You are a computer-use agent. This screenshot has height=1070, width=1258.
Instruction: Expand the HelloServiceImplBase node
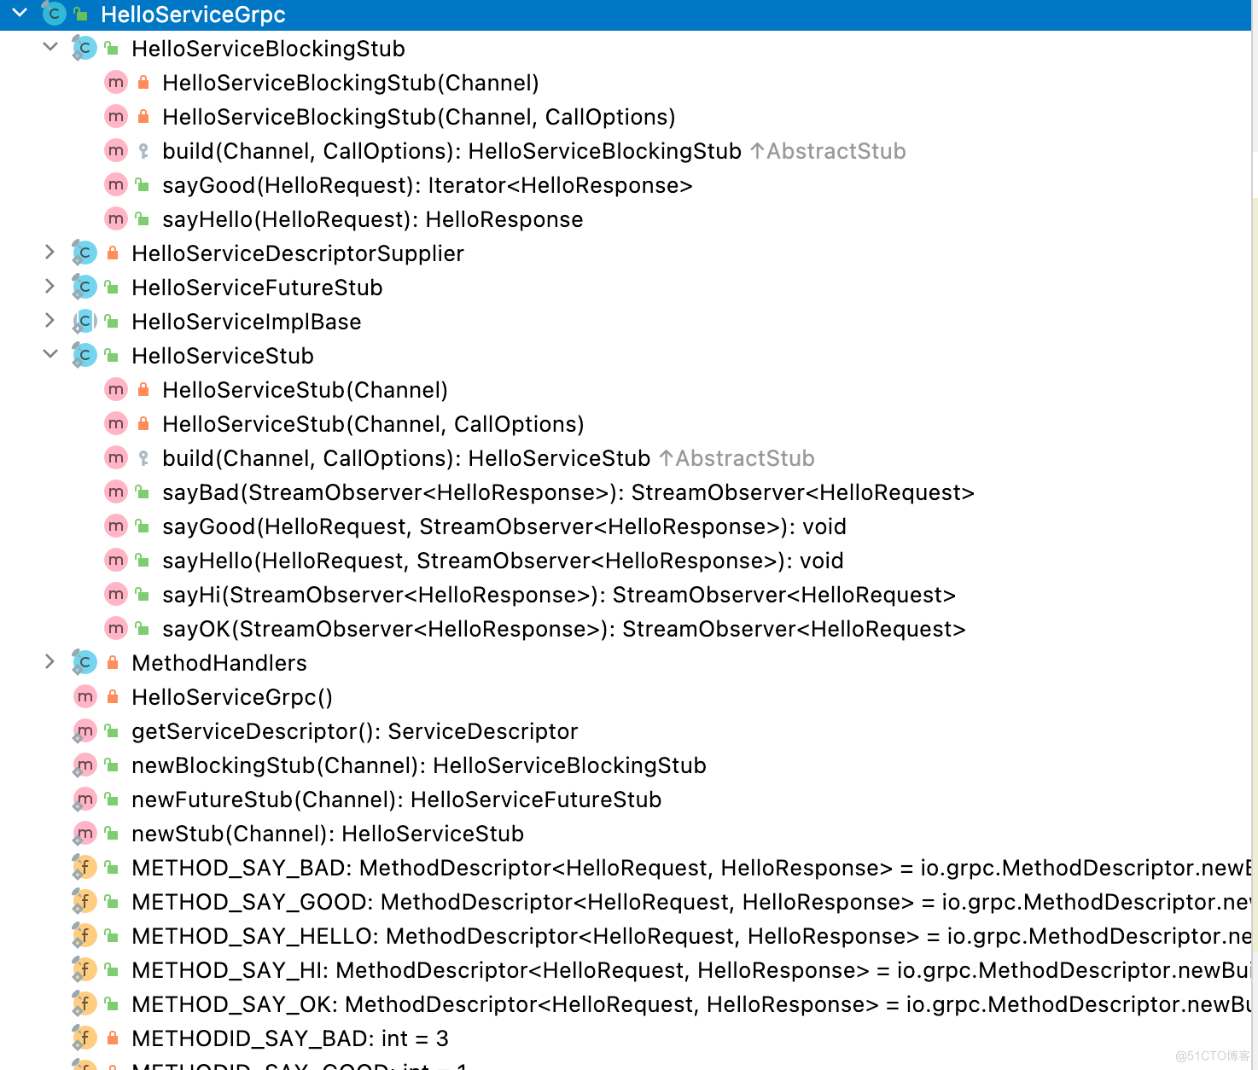click(x=50, y=320)
